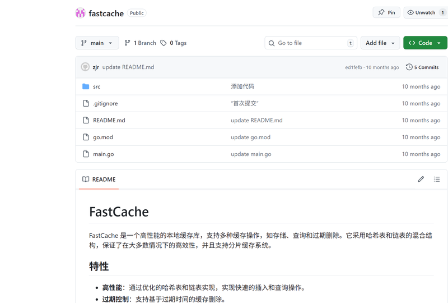Click the tag icon beside Tags
Viewport: 448px width, 303px height.
[164, 43]
